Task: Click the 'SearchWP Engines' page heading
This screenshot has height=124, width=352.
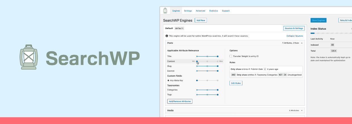Action: (x=178, y=20)
